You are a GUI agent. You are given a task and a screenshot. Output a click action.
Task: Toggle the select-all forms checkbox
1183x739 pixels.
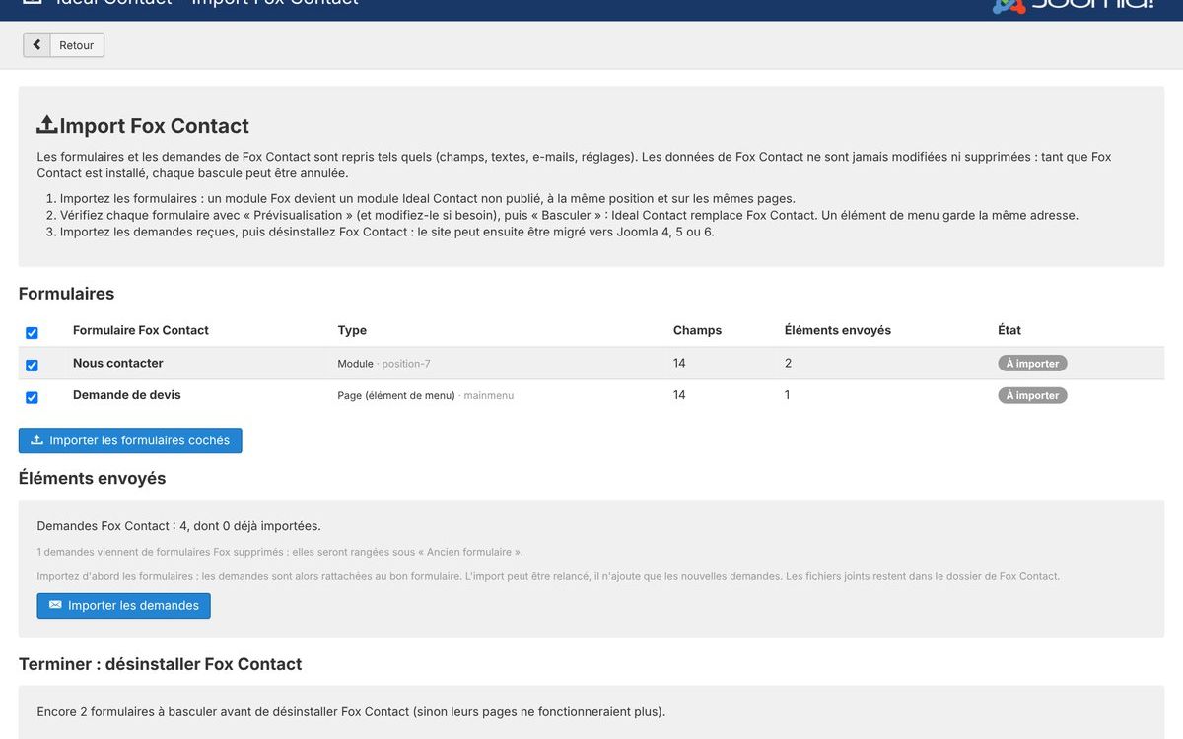(32, 333)
